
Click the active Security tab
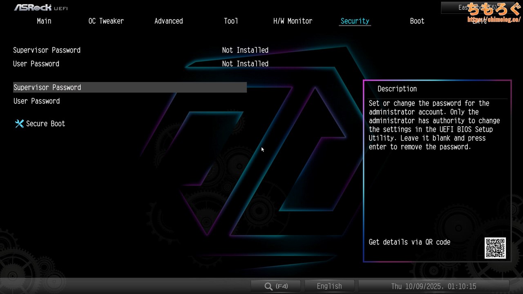click(x=355, y=21)
